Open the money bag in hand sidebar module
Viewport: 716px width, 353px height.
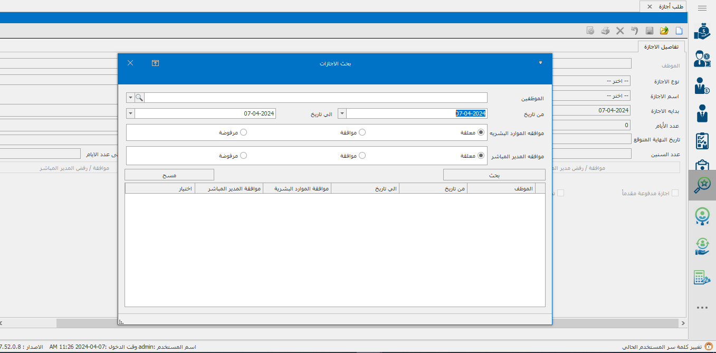click(x=702, y=31)
